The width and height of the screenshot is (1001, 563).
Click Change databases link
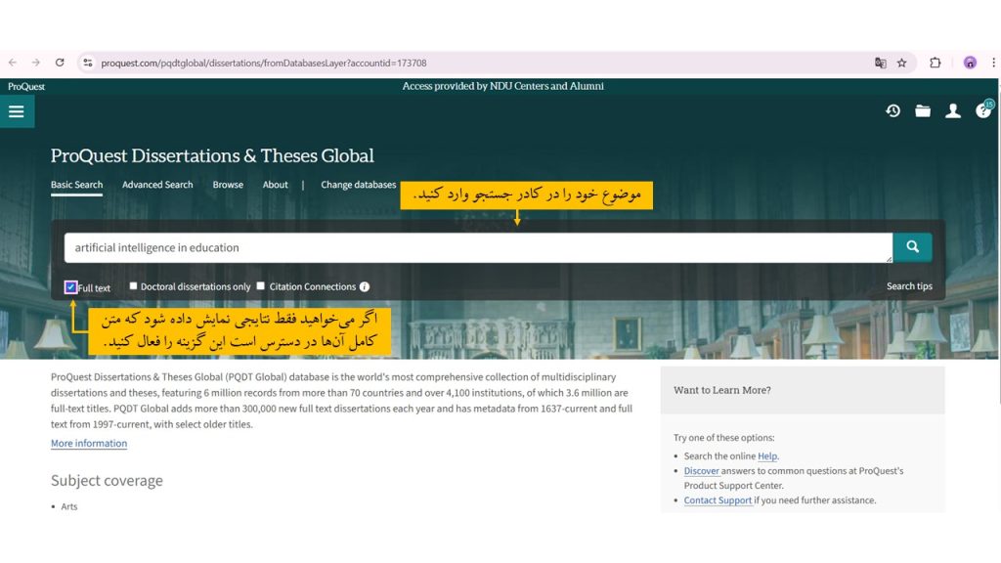[x=358, y=185]
